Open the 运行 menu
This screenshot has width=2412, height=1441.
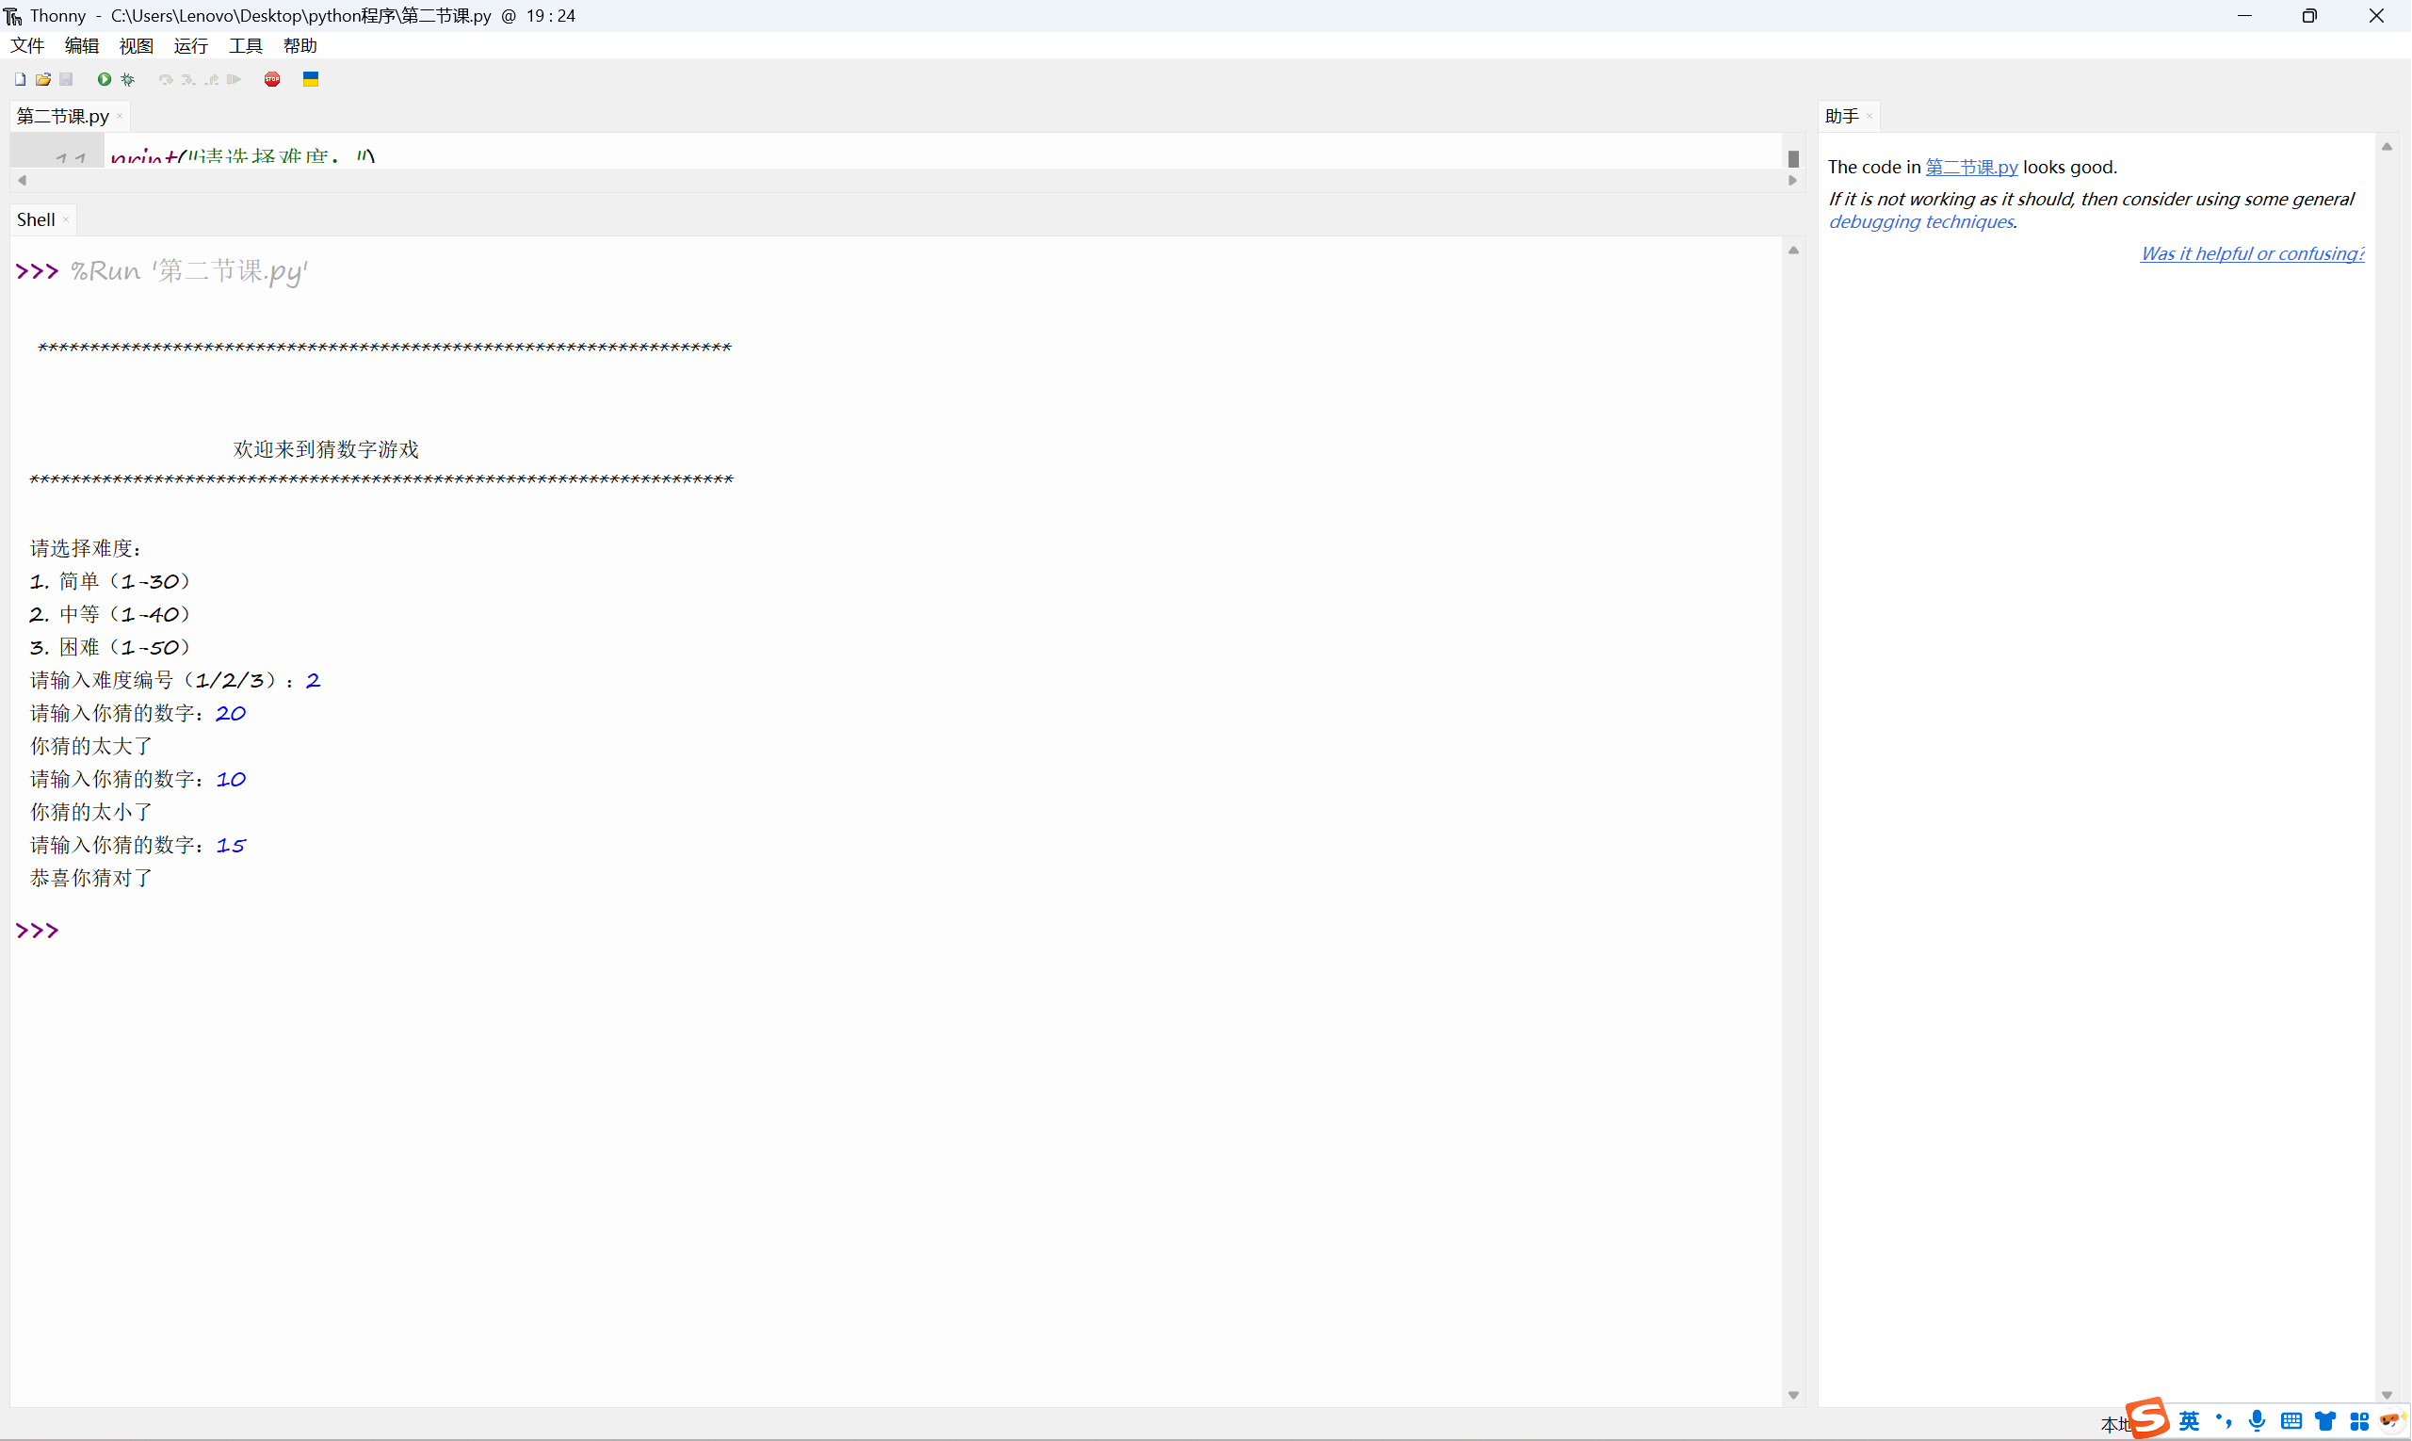click(x=190, y=45)
